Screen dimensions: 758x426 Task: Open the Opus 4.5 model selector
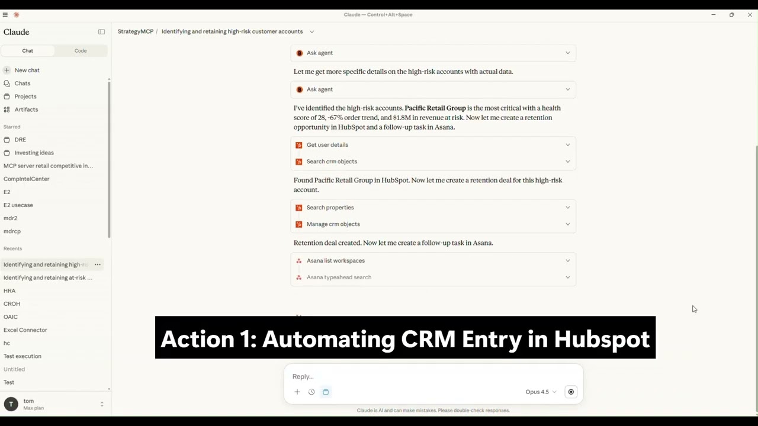point(541,392)
